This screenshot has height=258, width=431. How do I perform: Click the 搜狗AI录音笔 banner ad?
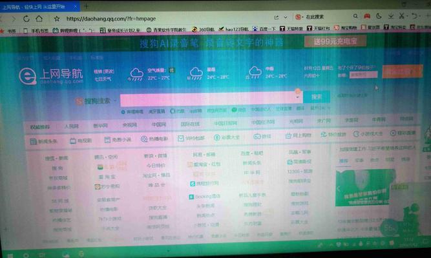point(211,43)
